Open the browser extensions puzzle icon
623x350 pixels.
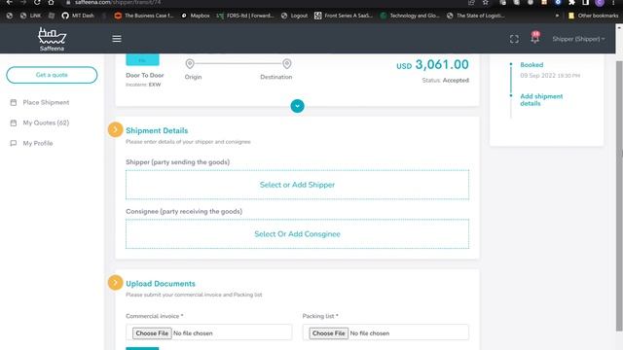(x=571, y=2)
